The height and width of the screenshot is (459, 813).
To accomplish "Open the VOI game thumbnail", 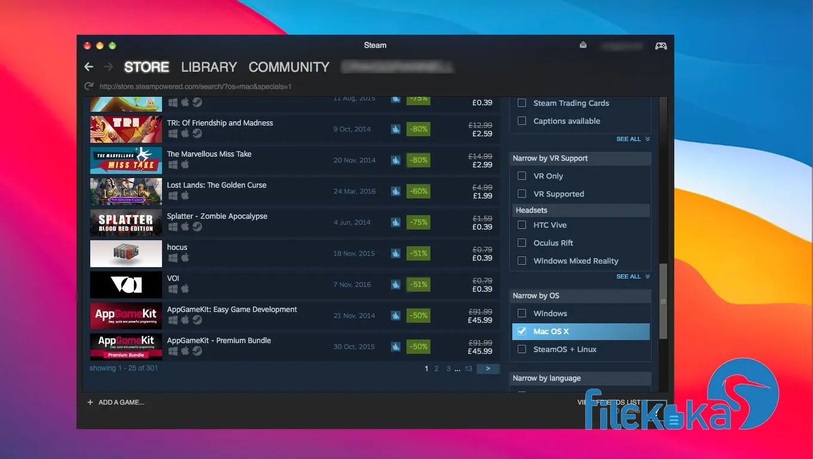I will pos(126,284).
